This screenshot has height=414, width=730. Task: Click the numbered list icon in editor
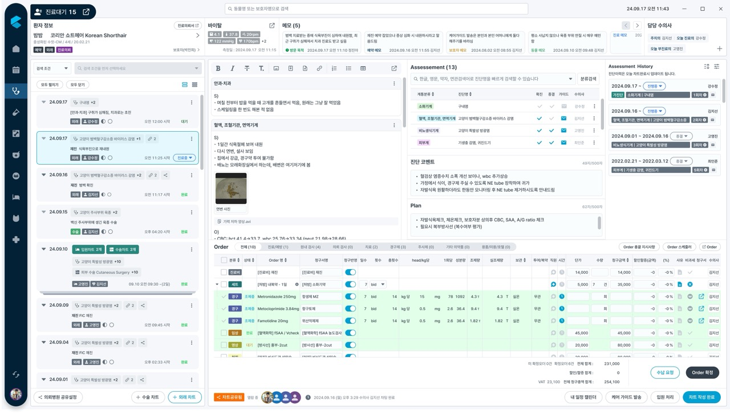click(x=334, y=68)
